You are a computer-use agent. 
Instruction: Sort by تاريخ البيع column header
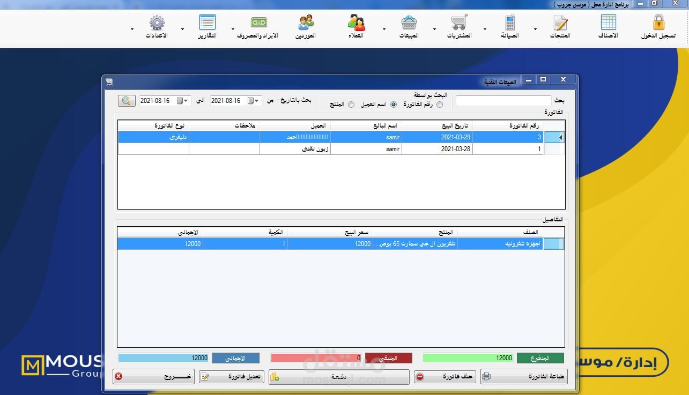437,125
